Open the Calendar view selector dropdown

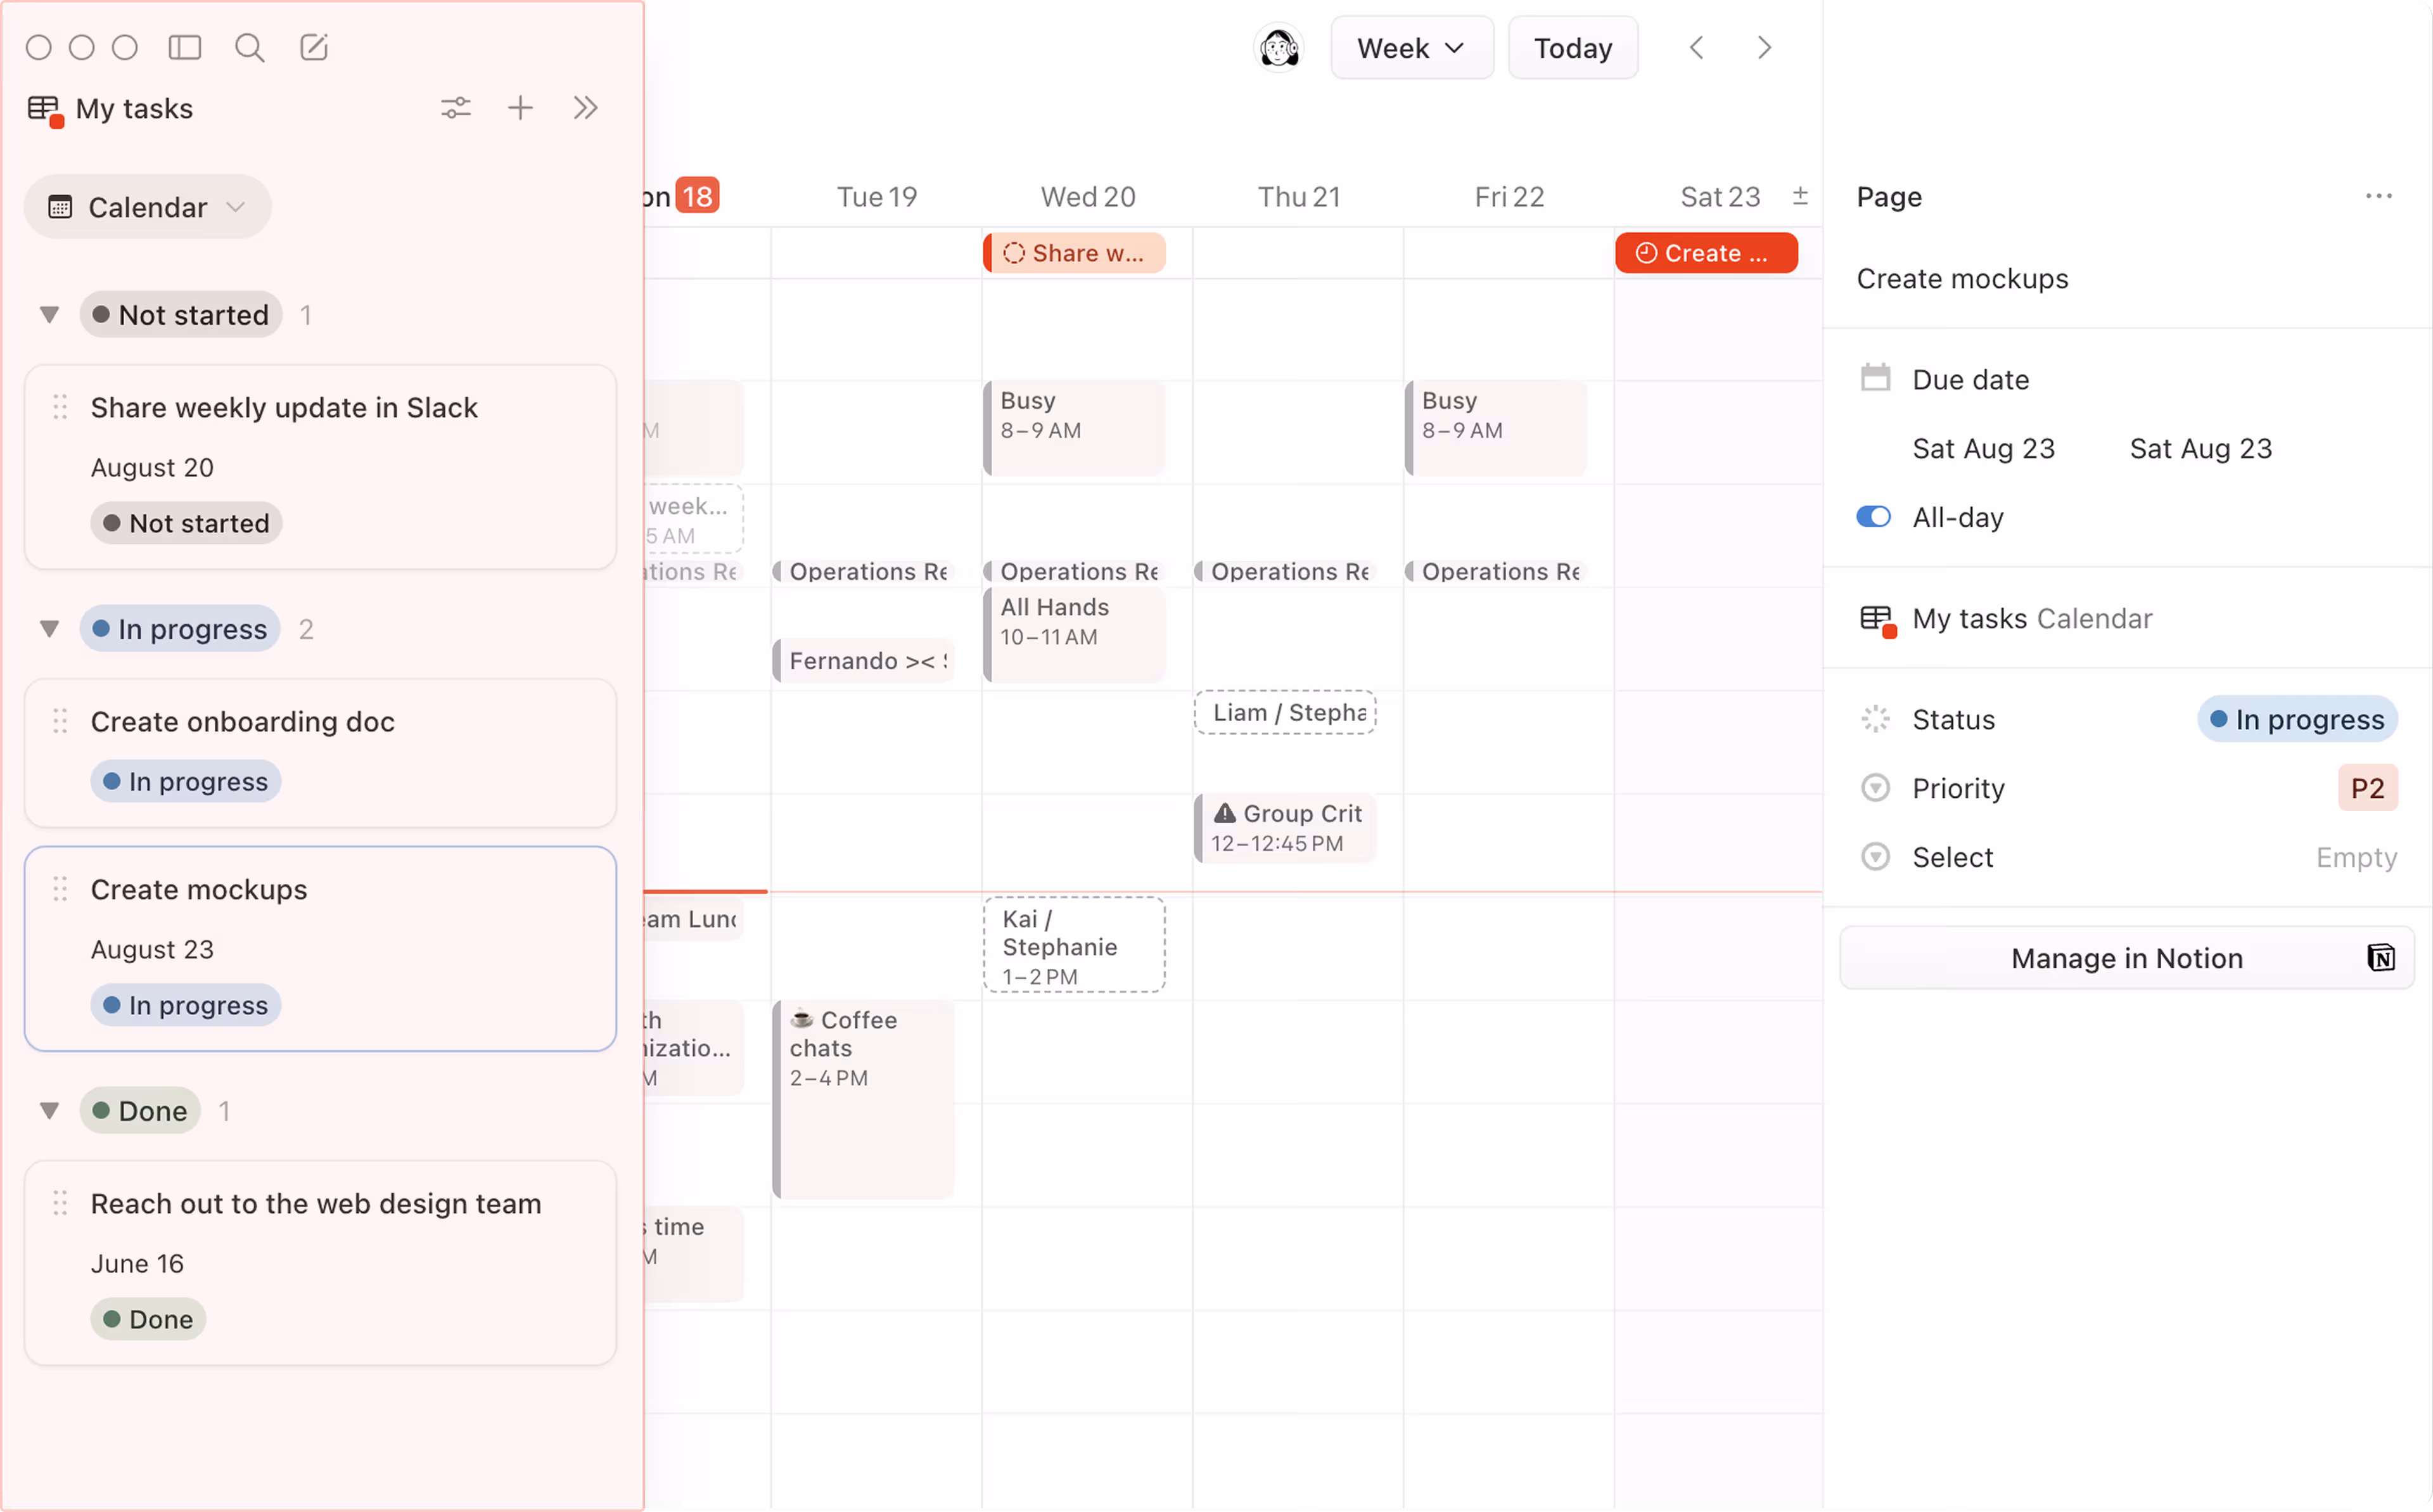148,207
